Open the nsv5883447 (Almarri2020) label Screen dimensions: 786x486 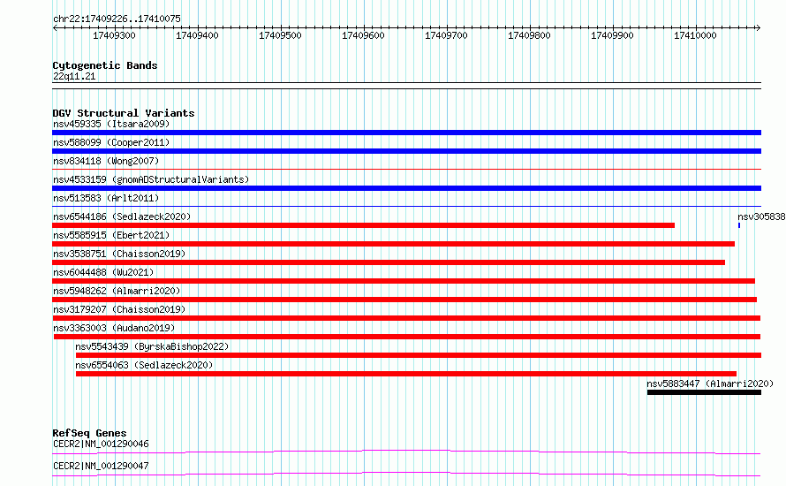click(x=710, y=383)
